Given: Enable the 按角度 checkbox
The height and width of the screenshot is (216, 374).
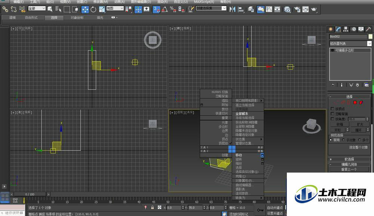Looking at the screenshot, I should 332,119.
